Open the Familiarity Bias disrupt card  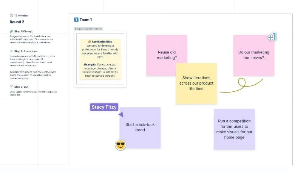[x=100, y=59]
